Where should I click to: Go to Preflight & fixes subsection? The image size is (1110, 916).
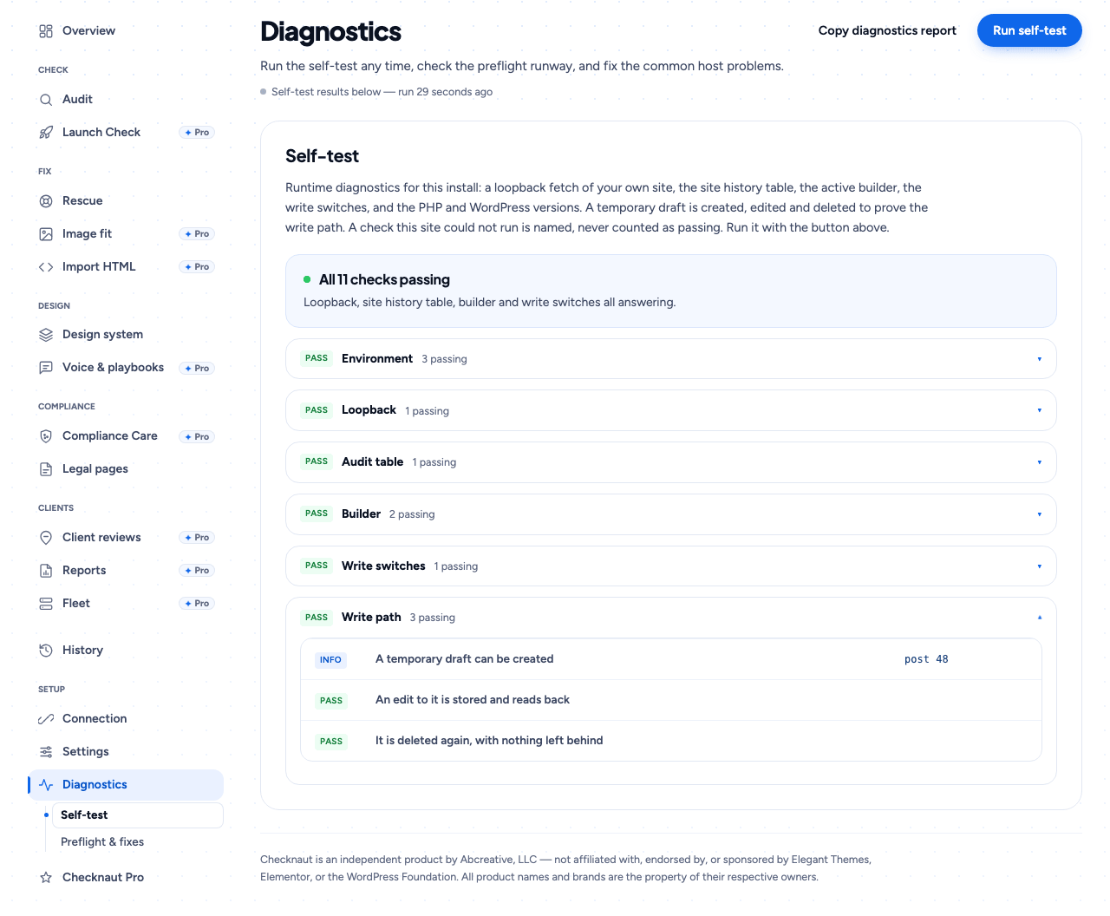click(102, 842)
